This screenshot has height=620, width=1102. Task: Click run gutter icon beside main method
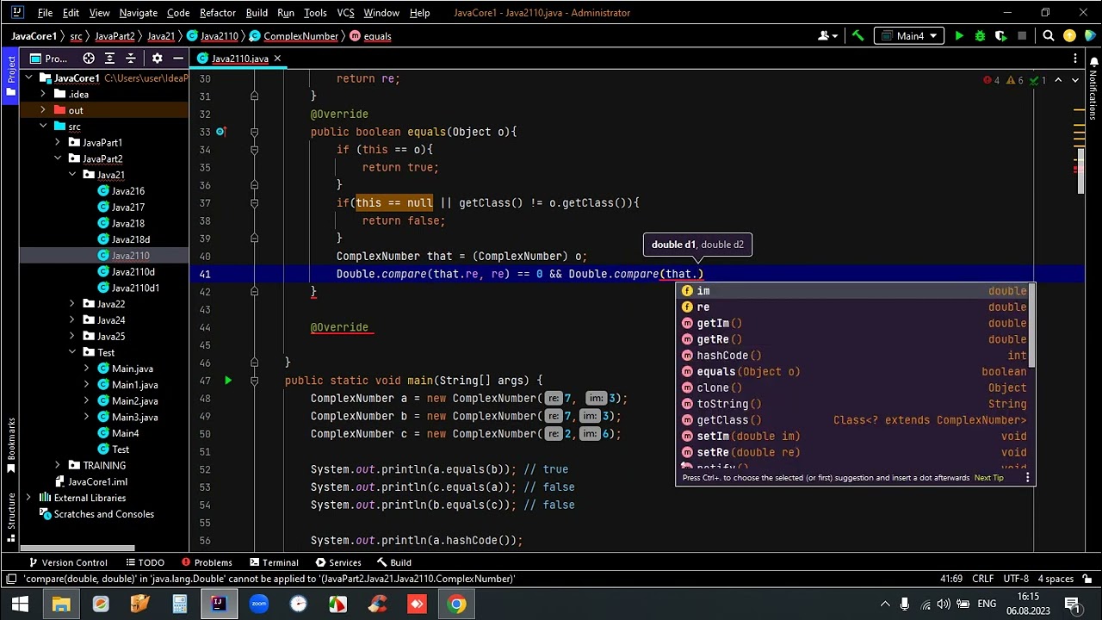point(228,380)
